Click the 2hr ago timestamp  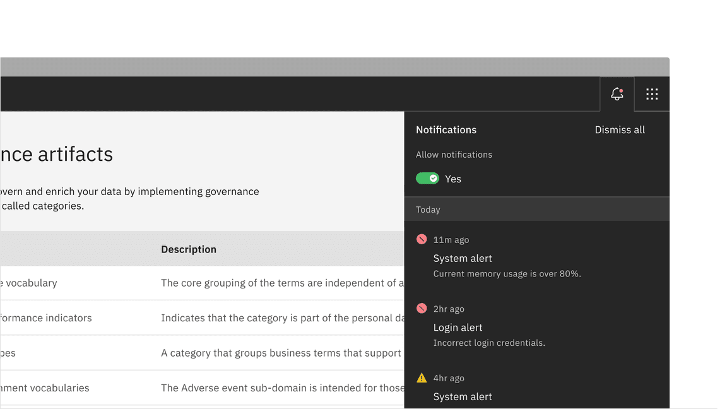tap(448, 309)
